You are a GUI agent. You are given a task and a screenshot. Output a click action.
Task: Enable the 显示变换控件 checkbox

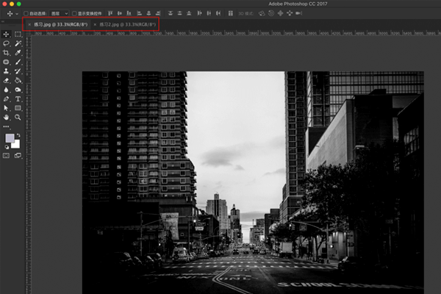click(x=75, y=13)
